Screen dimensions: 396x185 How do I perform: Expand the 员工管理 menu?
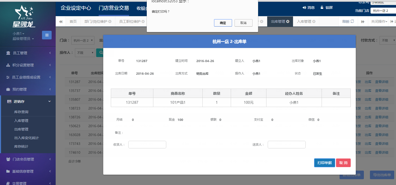(x=50, y=53)
